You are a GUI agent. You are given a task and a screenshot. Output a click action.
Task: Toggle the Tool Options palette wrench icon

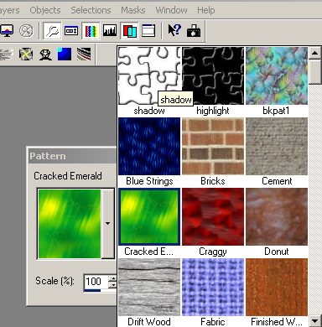coord(52,30)
